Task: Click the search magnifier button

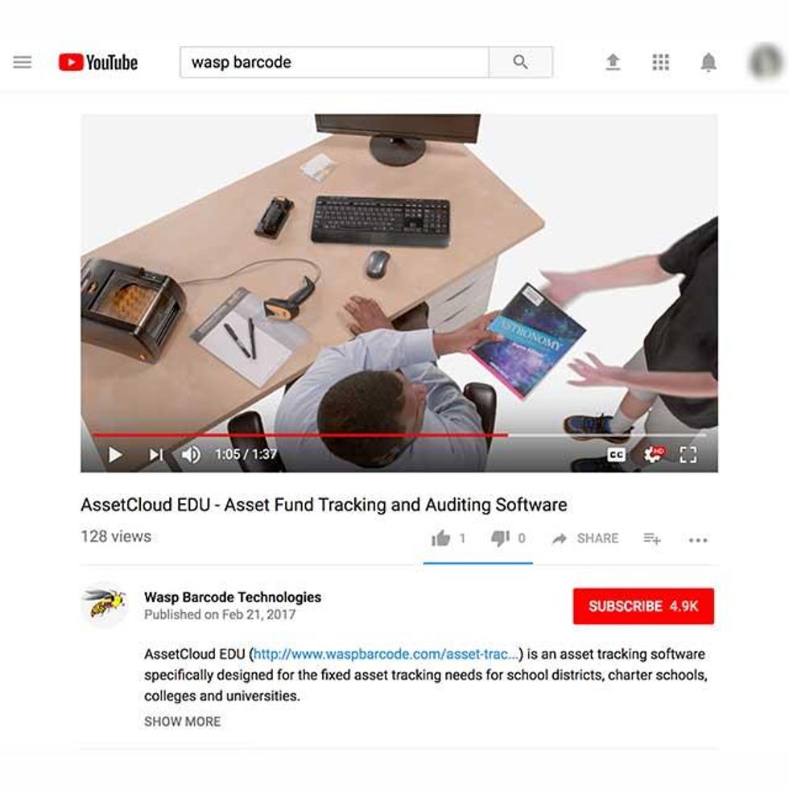Action: [520, 62]
